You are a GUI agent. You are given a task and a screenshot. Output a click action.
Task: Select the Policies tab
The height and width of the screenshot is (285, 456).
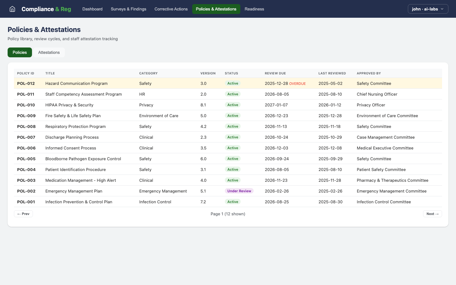click(20, 52)
